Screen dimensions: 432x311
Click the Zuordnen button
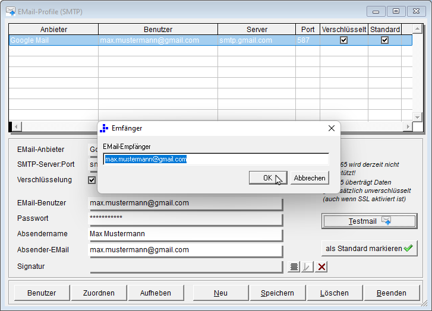coord(99,293)
